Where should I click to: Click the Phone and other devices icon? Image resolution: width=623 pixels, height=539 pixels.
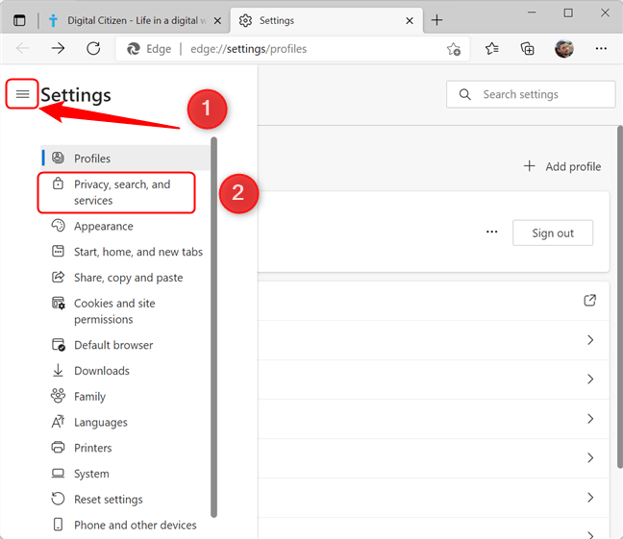[58, 525]
